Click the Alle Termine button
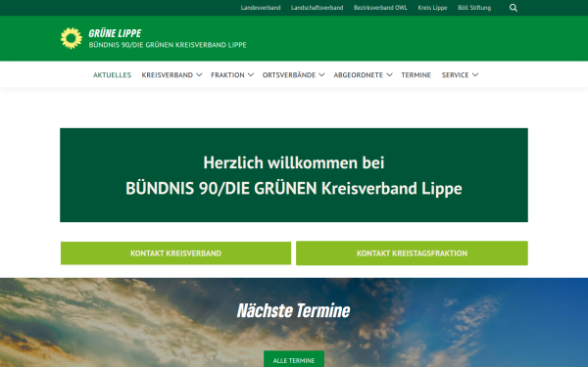The width and height of the screenshot is (588, 367). [294, 360]
